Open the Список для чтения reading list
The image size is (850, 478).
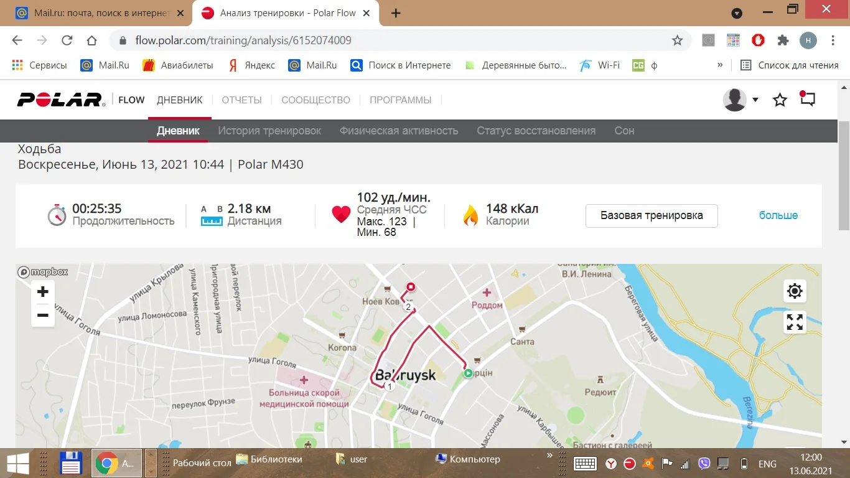790,65
